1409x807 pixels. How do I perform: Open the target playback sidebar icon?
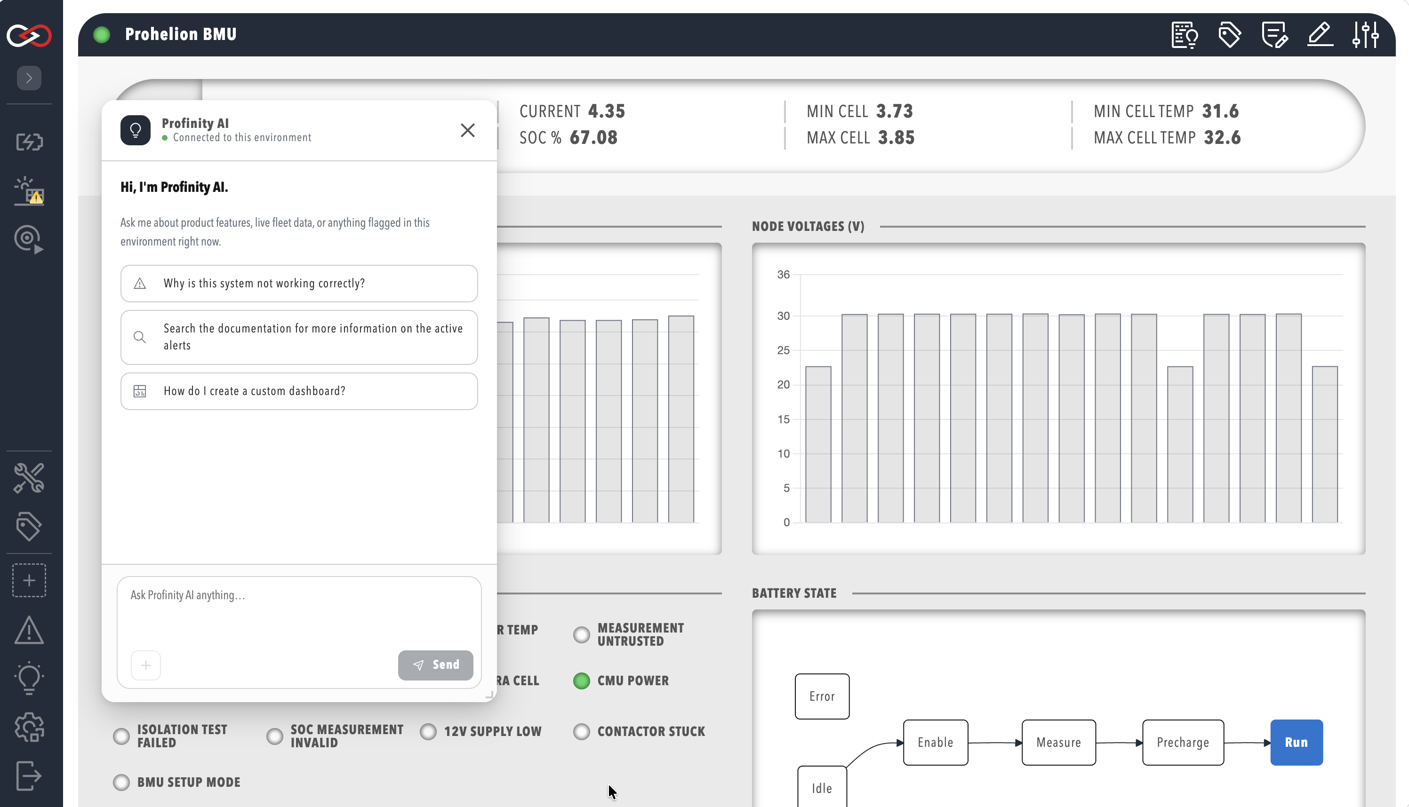pos(29,239)
